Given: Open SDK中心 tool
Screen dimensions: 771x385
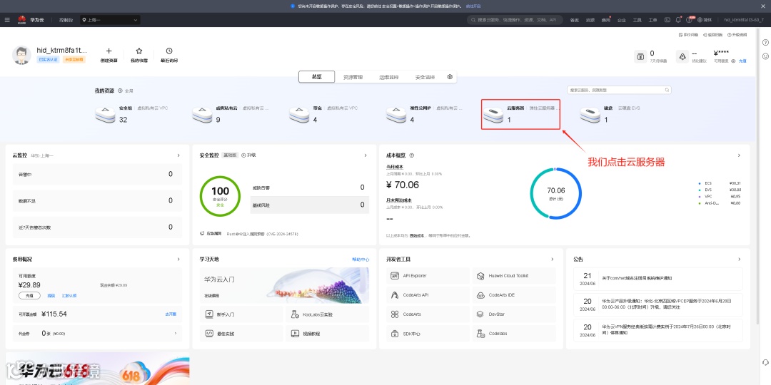Looking at the screenshot, I should point(428,334).
